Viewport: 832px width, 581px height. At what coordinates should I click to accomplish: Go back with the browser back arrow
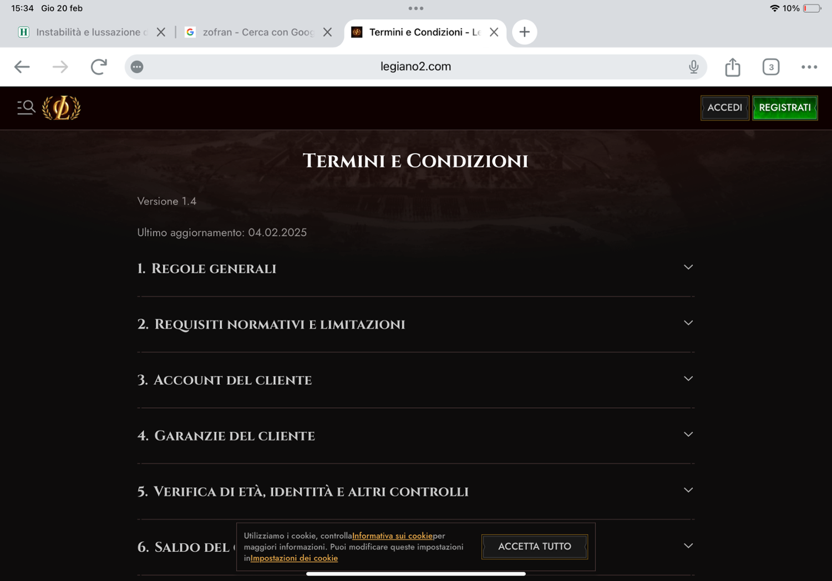point(22,67)
